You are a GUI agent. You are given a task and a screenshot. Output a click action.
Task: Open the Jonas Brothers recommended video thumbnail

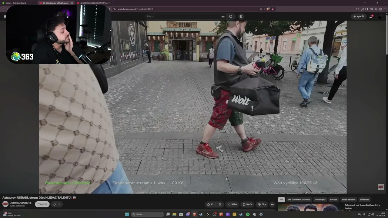click(310, 207)
